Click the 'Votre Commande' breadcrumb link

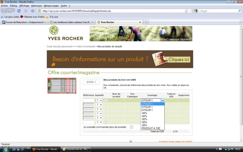click(86, 46)
